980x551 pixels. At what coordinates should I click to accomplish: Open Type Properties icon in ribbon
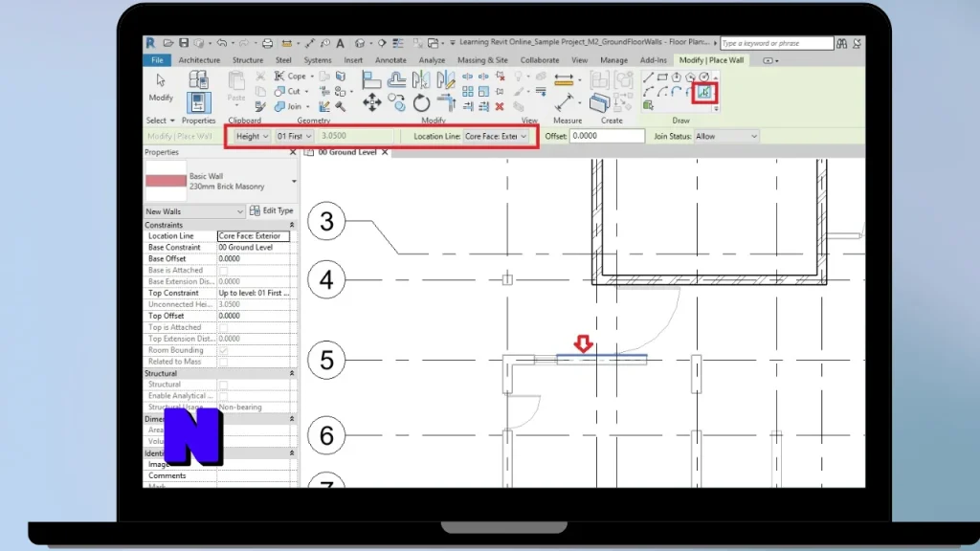[x=199, y=78]
